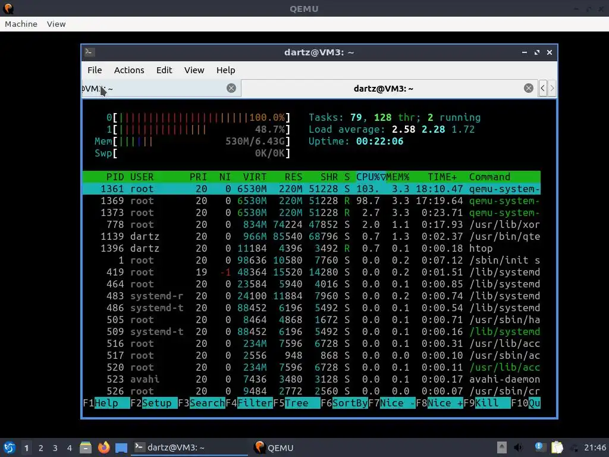This screenshot has width=609, height=457.
Task: Sort by the VIRT column header
Action: click(255, 177)
